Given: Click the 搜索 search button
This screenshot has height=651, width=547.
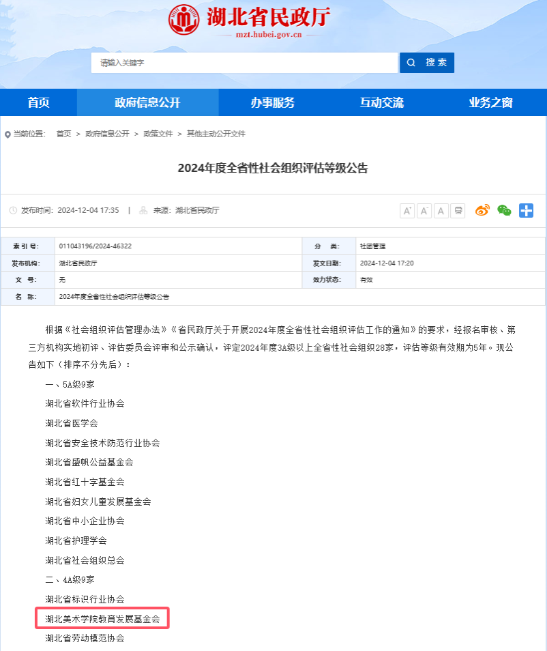Looking at the screenshot, I should click(x=427, y=63).
